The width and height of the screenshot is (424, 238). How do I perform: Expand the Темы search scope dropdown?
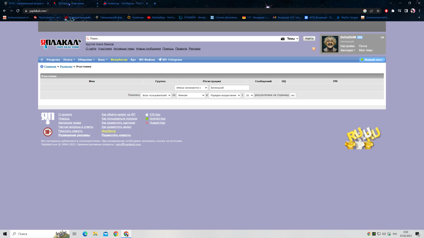292,39
